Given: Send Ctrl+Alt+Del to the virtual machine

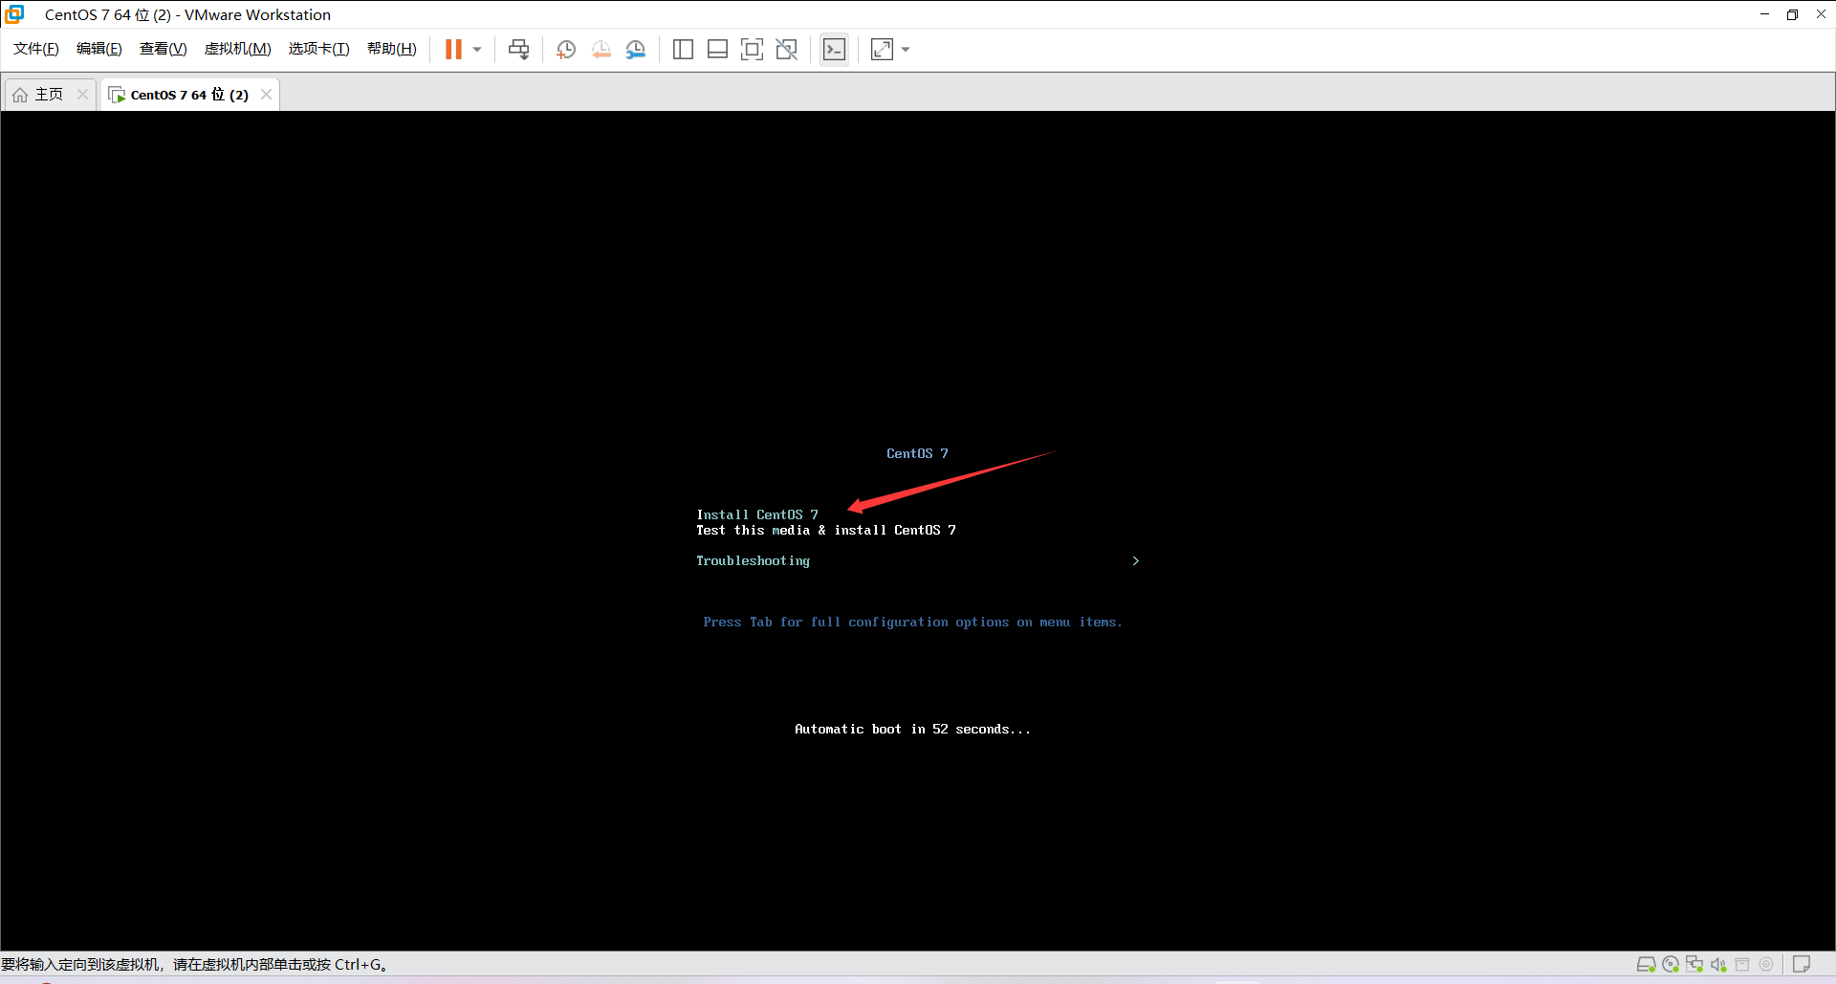Looking at the screenshot, I should (518, 50).
